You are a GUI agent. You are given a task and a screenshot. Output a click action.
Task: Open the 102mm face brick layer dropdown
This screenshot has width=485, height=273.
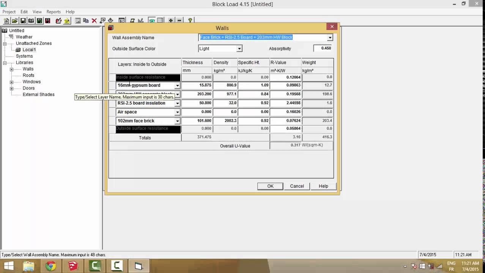point(177,121)
